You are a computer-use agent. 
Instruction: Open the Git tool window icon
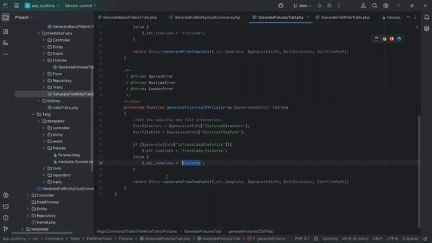(5, 229)
